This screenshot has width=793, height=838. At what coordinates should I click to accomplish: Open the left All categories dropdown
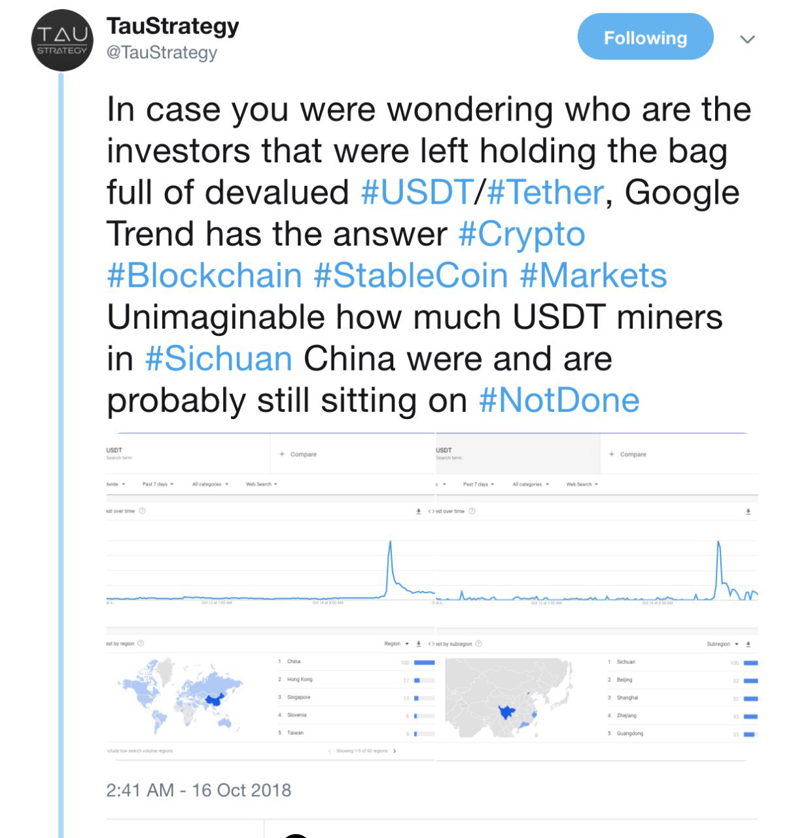point(210,484)
